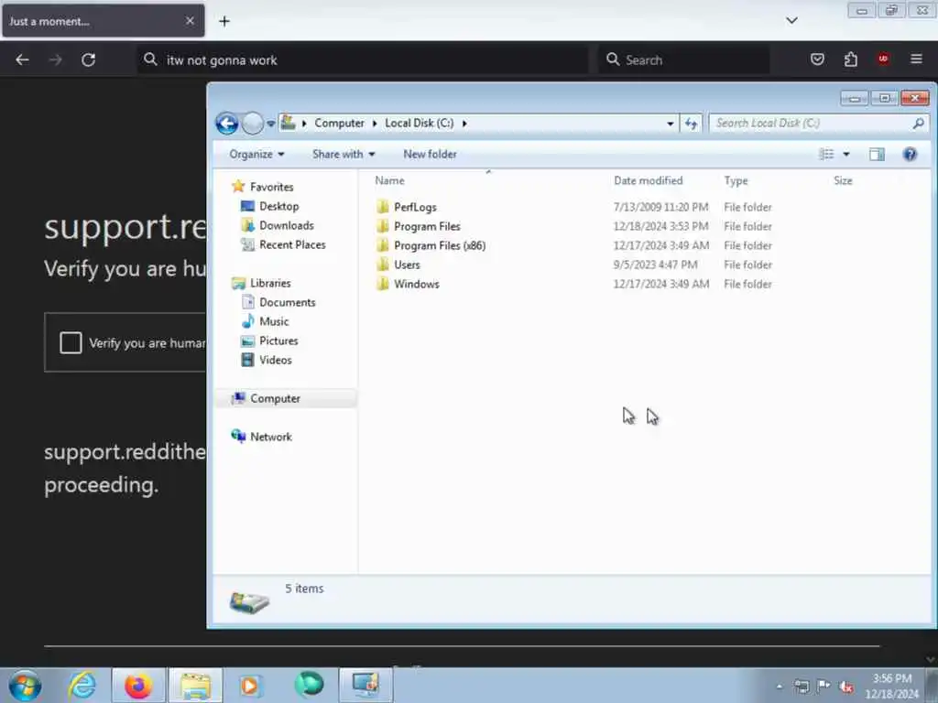Open the Save to Pocket icon

(817, 59)
